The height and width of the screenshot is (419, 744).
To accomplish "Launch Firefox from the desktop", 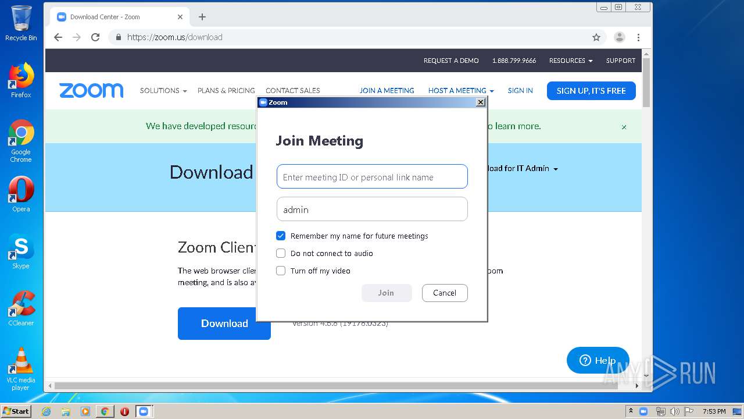I will point(21,80).
